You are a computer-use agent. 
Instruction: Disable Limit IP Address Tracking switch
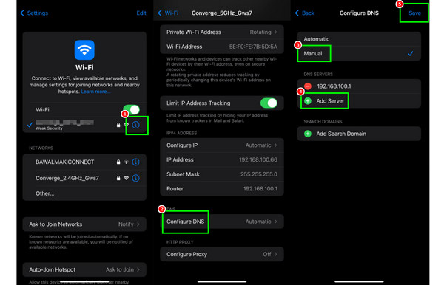coord(269,103)
